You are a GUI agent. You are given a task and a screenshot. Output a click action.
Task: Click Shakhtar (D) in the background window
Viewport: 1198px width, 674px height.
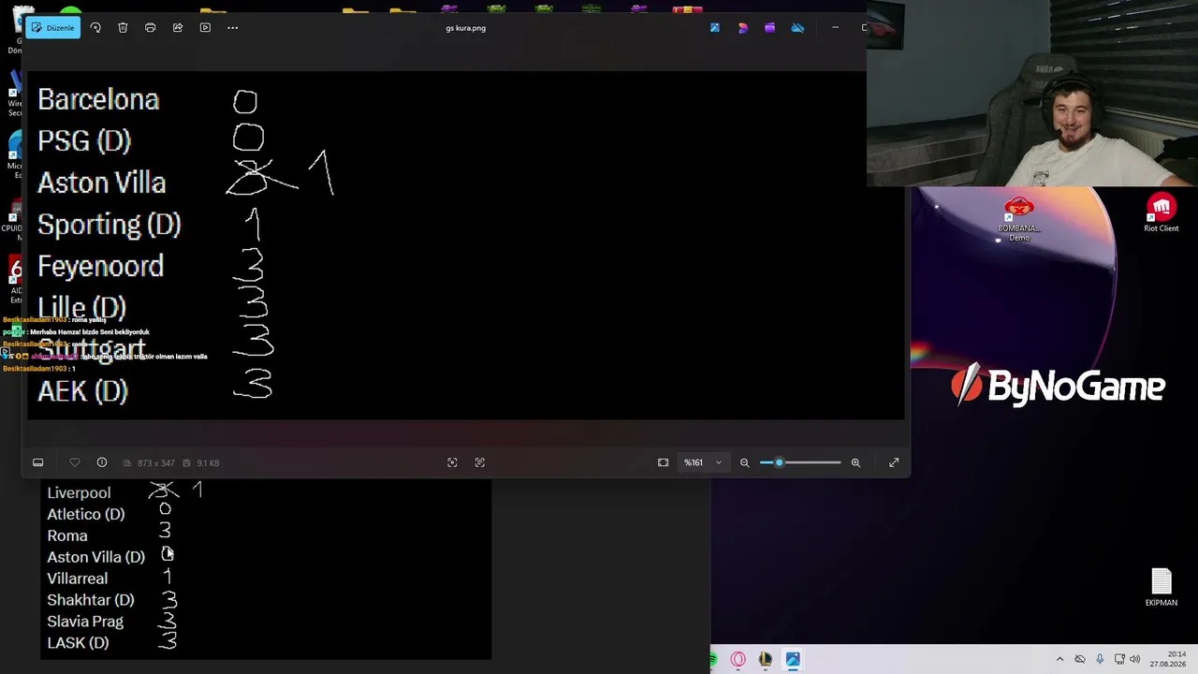click(91, 600)
